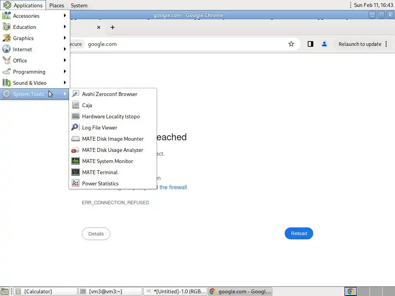Click ERR_CONNECTION_REFUSED text
This screenshot has width=395, height=296.
pyautogui.click(x=115, y=203)
